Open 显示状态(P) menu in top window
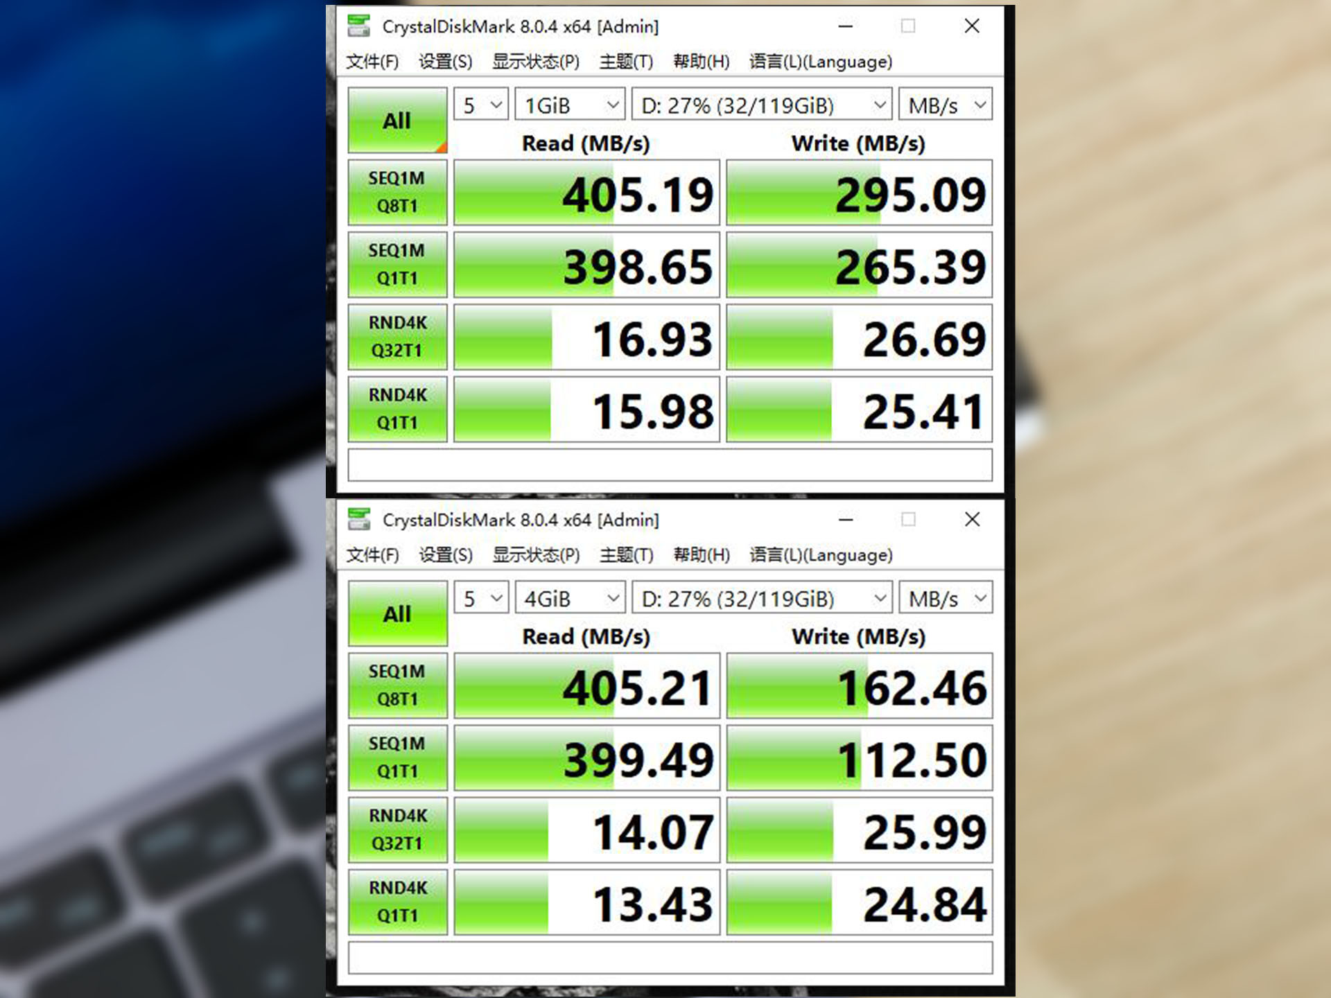This screenshot has width=1331, height=998. tap(536, 62)
